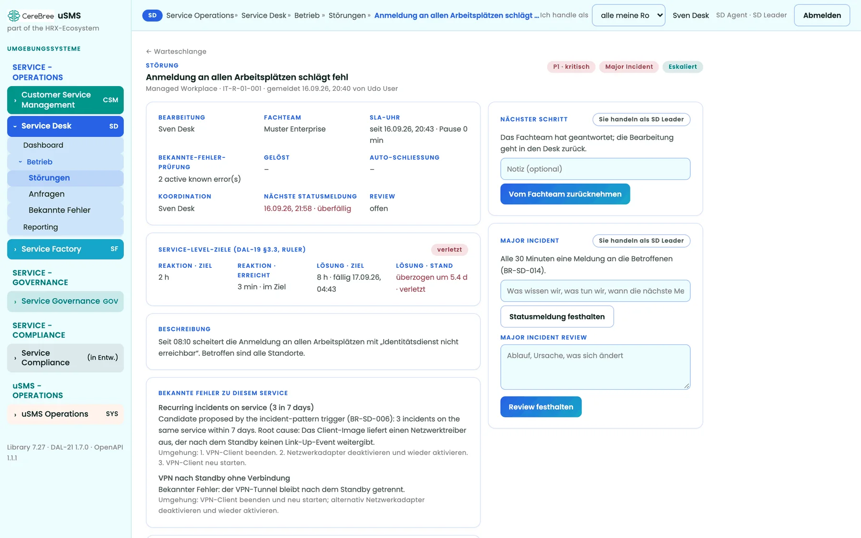Image resolution: width=861 pixels, height=538 pixels.
Task: Open Dashboard in sidebar
Action: tap(66, 145)
